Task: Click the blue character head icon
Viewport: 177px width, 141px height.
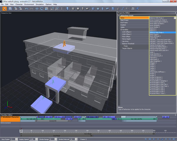Action: click(68, 9)
